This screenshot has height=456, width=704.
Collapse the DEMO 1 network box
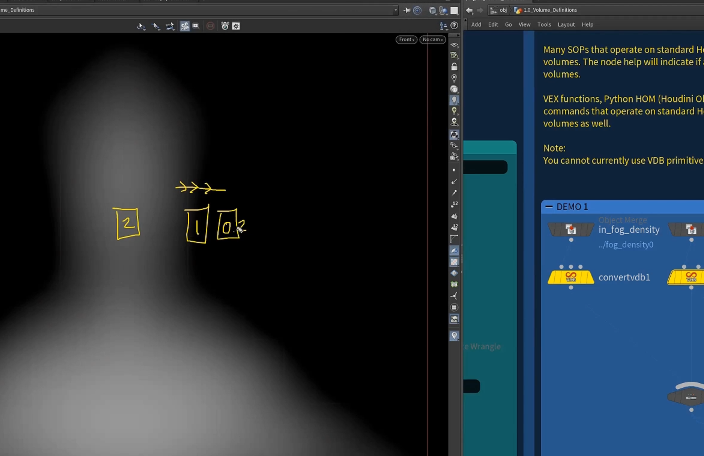click(549, 207)
